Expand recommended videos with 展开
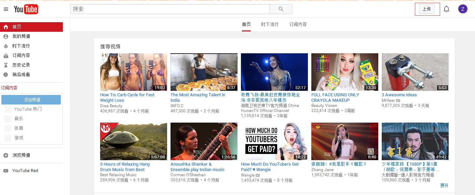The image size is (475, 195). click(x=444, y=185)
